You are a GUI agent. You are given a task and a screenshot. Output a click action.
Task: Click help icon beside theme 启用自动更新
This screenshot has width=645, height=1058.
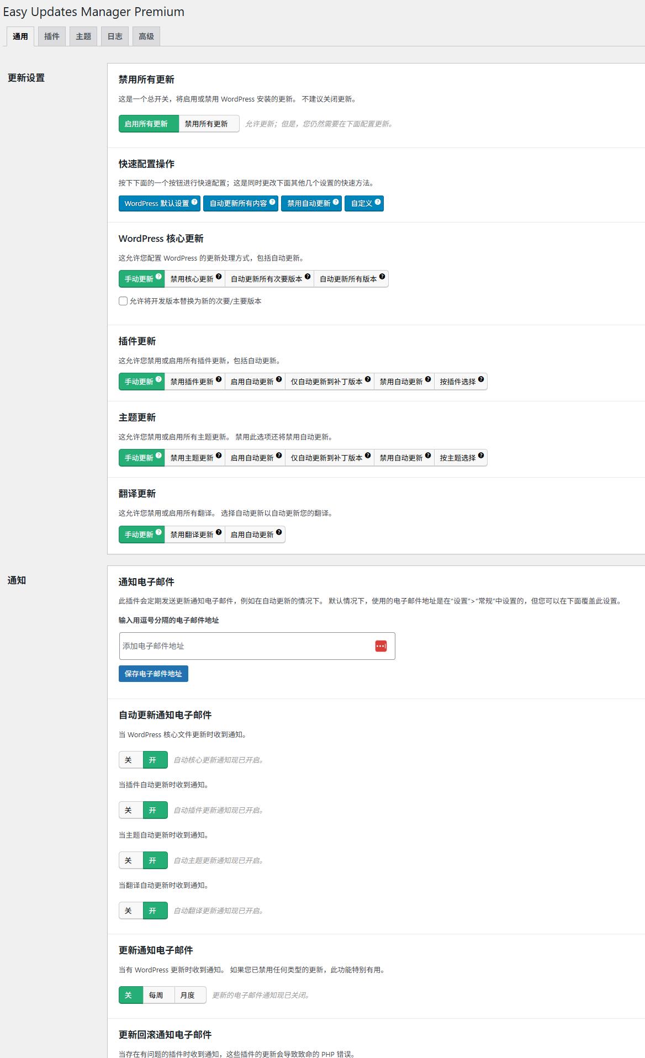(x=279, y=456)
